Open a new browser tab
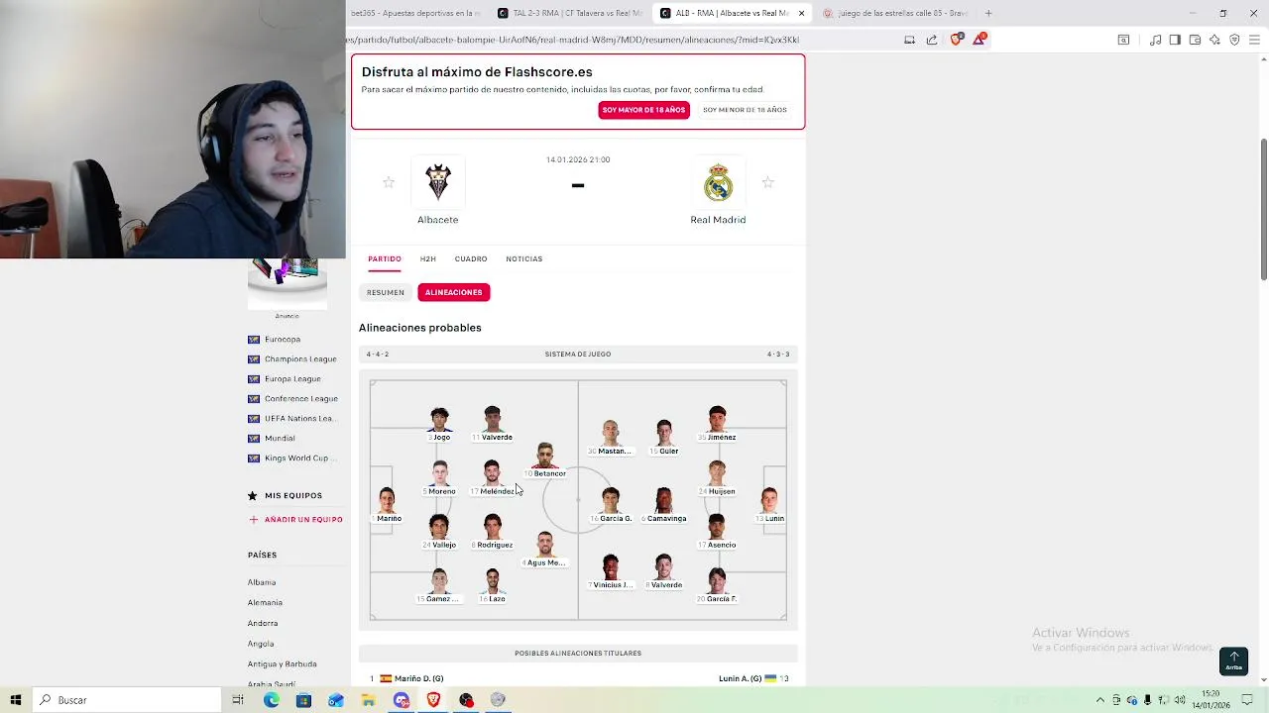The width and height of the screenshot is (1269, 713). tap(988, 13)
